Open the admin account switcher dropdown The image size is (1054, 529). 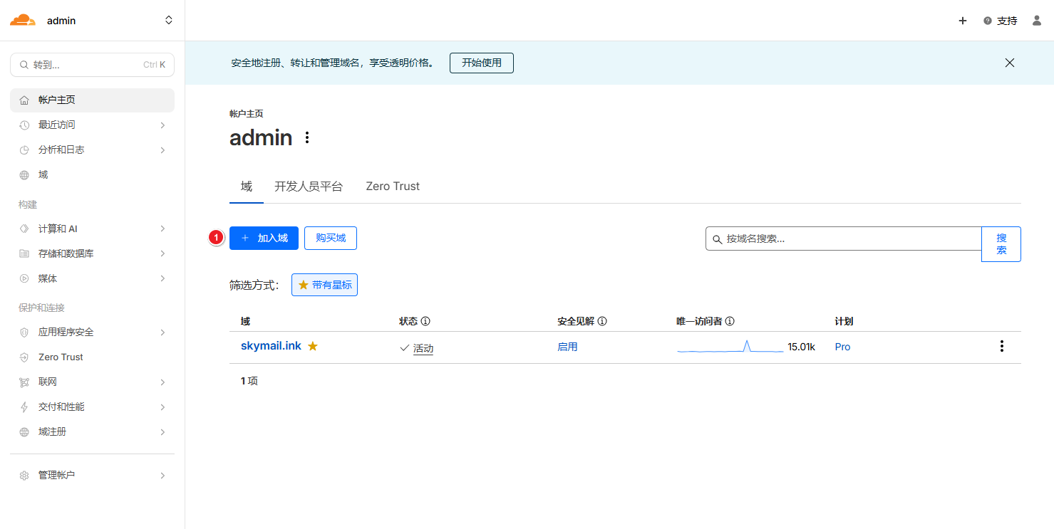168,21
